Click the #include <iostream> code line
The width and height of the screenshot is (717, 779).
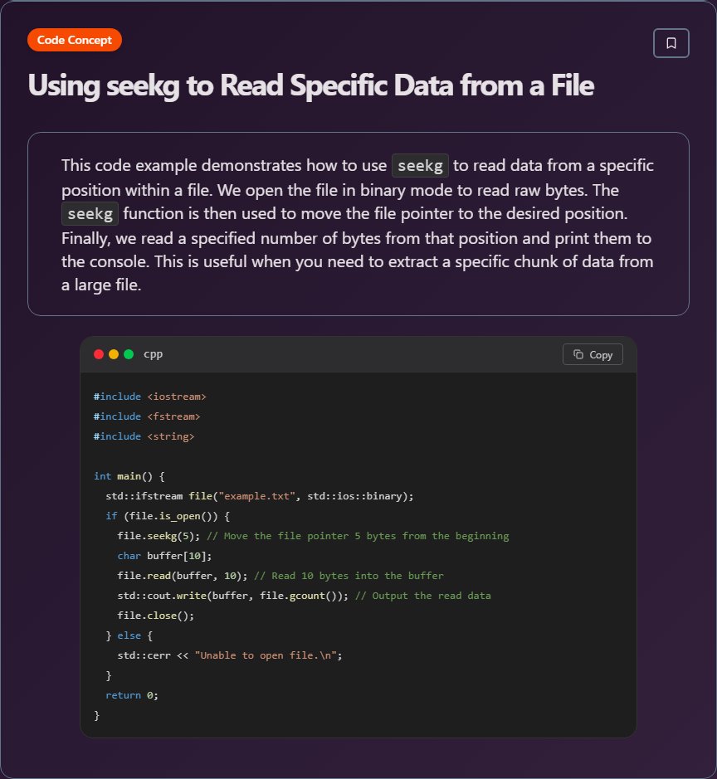149,397
